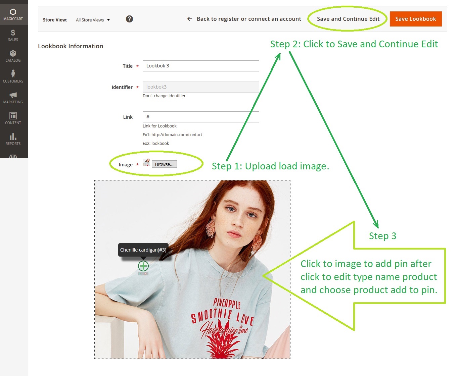Open the Marketing megaphone menu
This screenshot has width=457, height=376.
(x=13, y=98)
